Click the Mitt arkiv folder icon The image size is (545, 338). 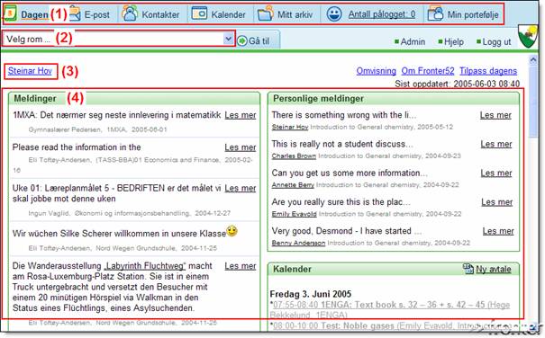[265, 13]
